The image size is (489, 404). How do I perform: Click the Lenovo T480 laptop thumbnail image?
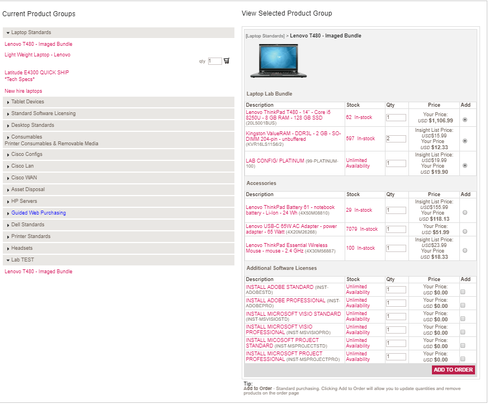271,60
